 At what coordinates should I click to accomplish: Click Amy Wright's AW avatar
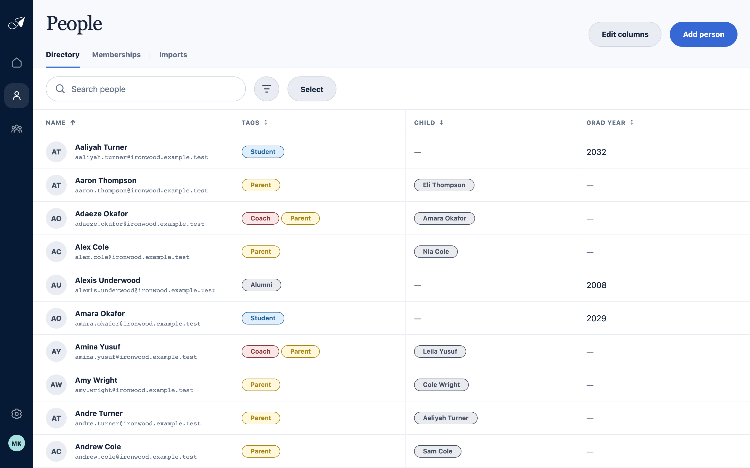56,385
